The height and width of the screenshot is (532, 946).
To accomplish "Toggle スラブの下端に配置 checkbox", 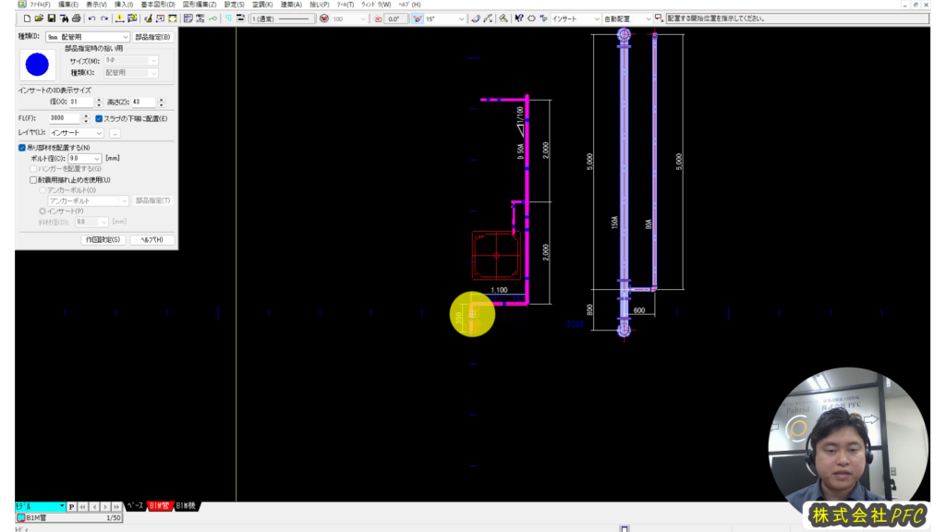I will point(100,118).
